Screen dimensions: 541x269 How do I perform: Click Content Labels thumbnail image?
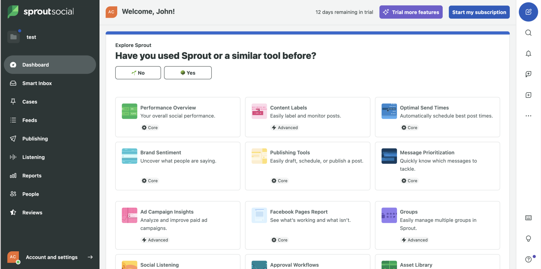pyautogui.click(x=259, y=111)
